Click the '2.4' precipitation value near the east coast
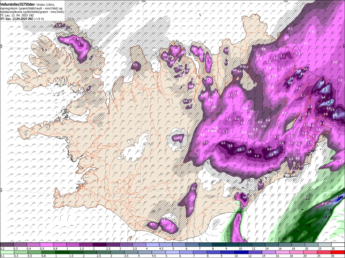This screenshot has width=345, height=258. point(322,123)
